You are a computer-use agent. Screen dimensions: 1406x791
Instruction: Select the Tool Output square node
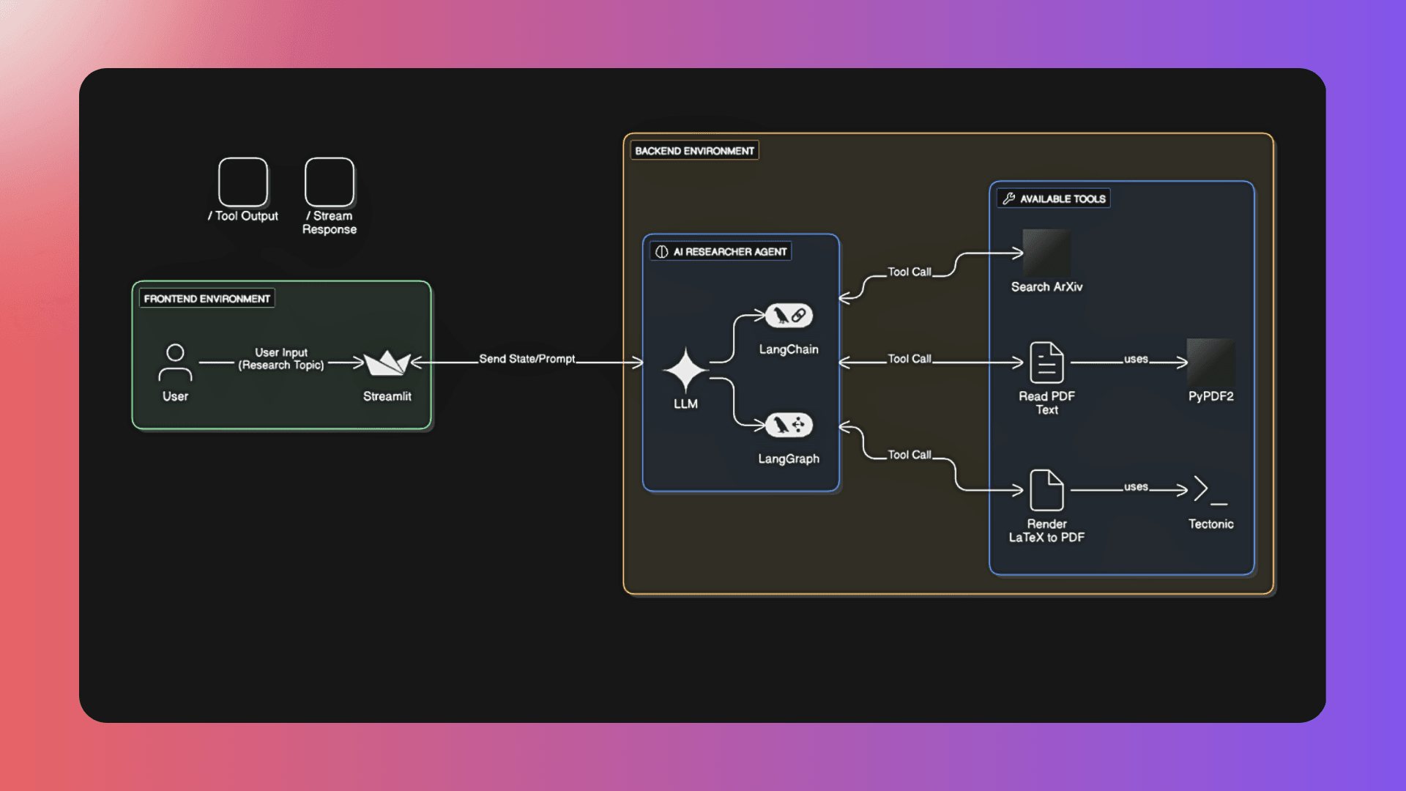[242, 183]
